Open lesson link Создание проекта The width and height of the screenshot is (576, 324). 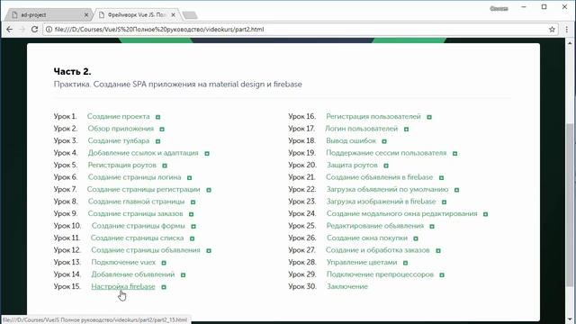click(x=118, y=116)
